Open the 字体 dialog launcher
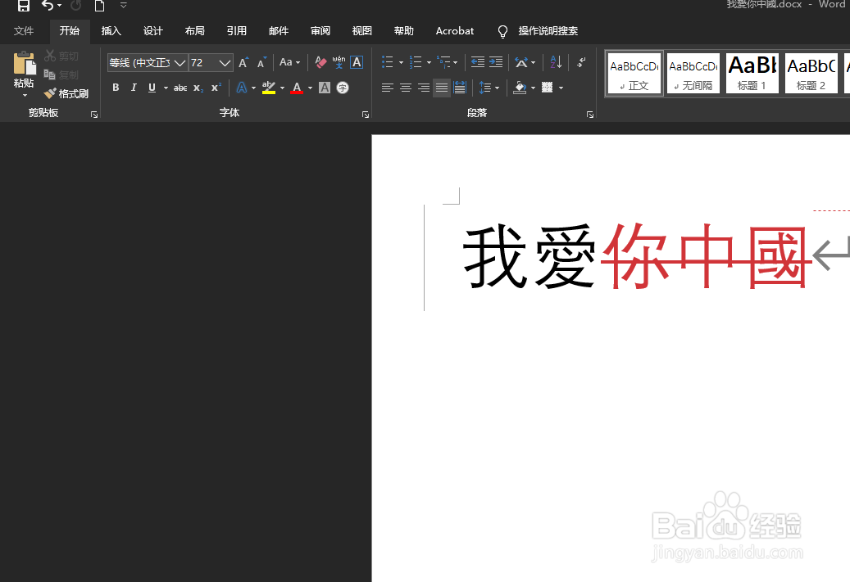The image size is (850, 582). click(x=365, y=114)
